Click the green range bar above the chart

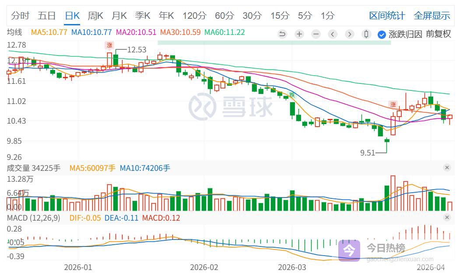click(x=274, y=42)
